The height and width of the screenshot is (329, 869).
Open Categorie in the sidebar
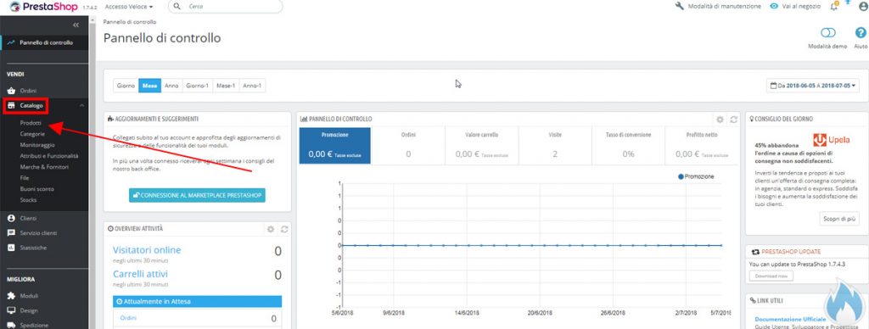coord(33,134)
